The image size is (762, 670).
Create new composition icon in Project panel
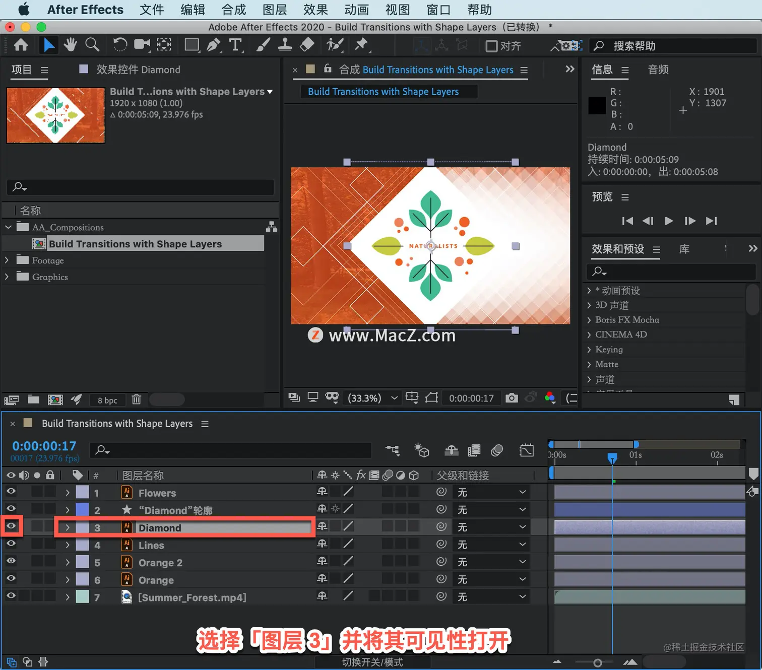[55, 399]
